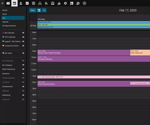Click the Feb 17, 2020 date heading
The width and height of the screenshot is (150, 125).
coord(128,10)
